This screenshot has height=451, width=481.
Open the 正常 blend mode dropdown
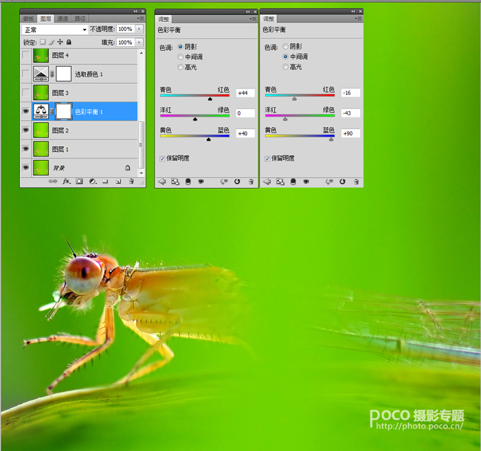click(x=55, y=30)
